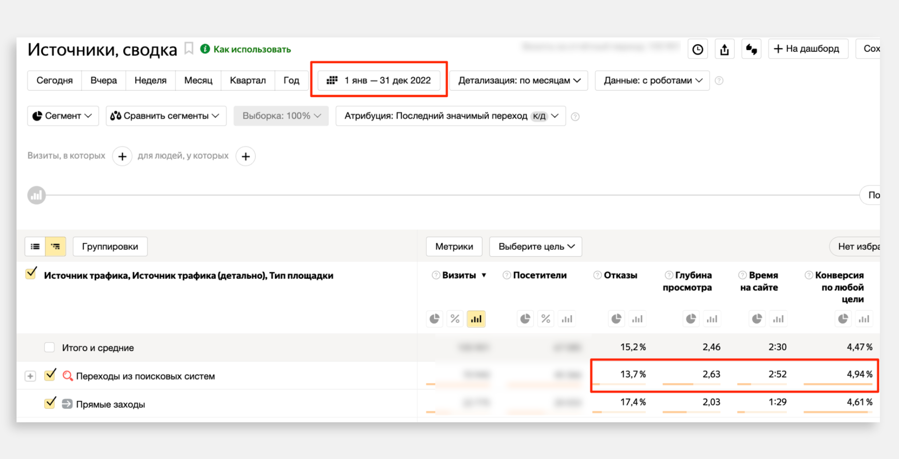Show bar chart for Отказы column
Image resolution: width=899 pixels, height=459 pixels.
click(x=637, y=319)
